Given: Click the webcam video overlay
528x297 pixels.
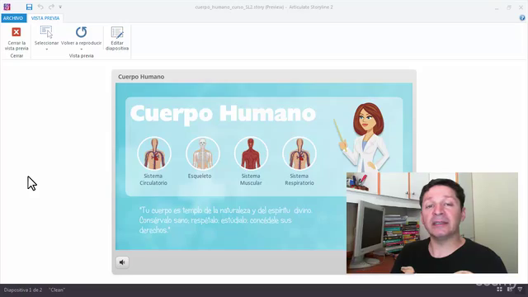Looking at the screenshot, I should coord(432,223).
